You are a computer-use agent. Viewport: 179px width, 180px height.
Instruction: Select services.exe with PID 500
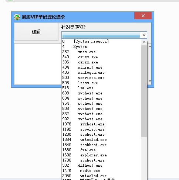101,77
